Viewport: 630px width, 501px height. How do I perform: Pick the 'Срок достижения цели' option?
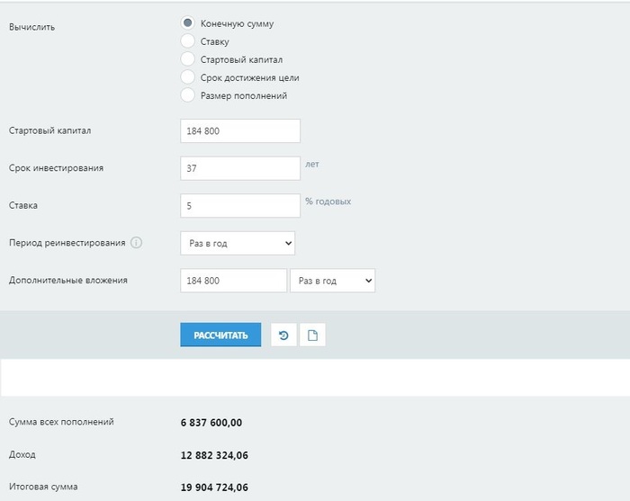(x=188, y=77)
